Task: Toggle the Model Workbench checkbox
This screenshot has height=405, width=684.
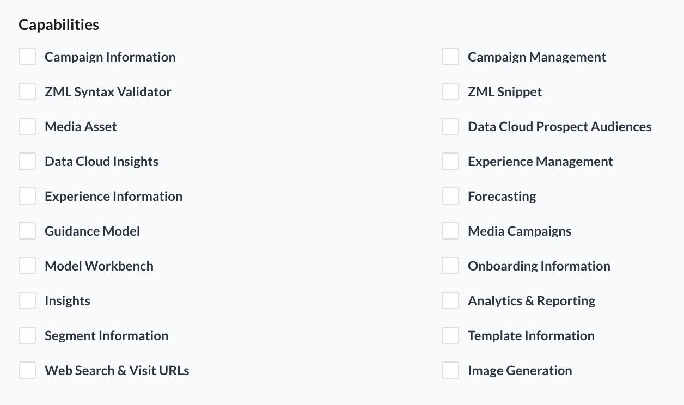Action: point(27,266)
